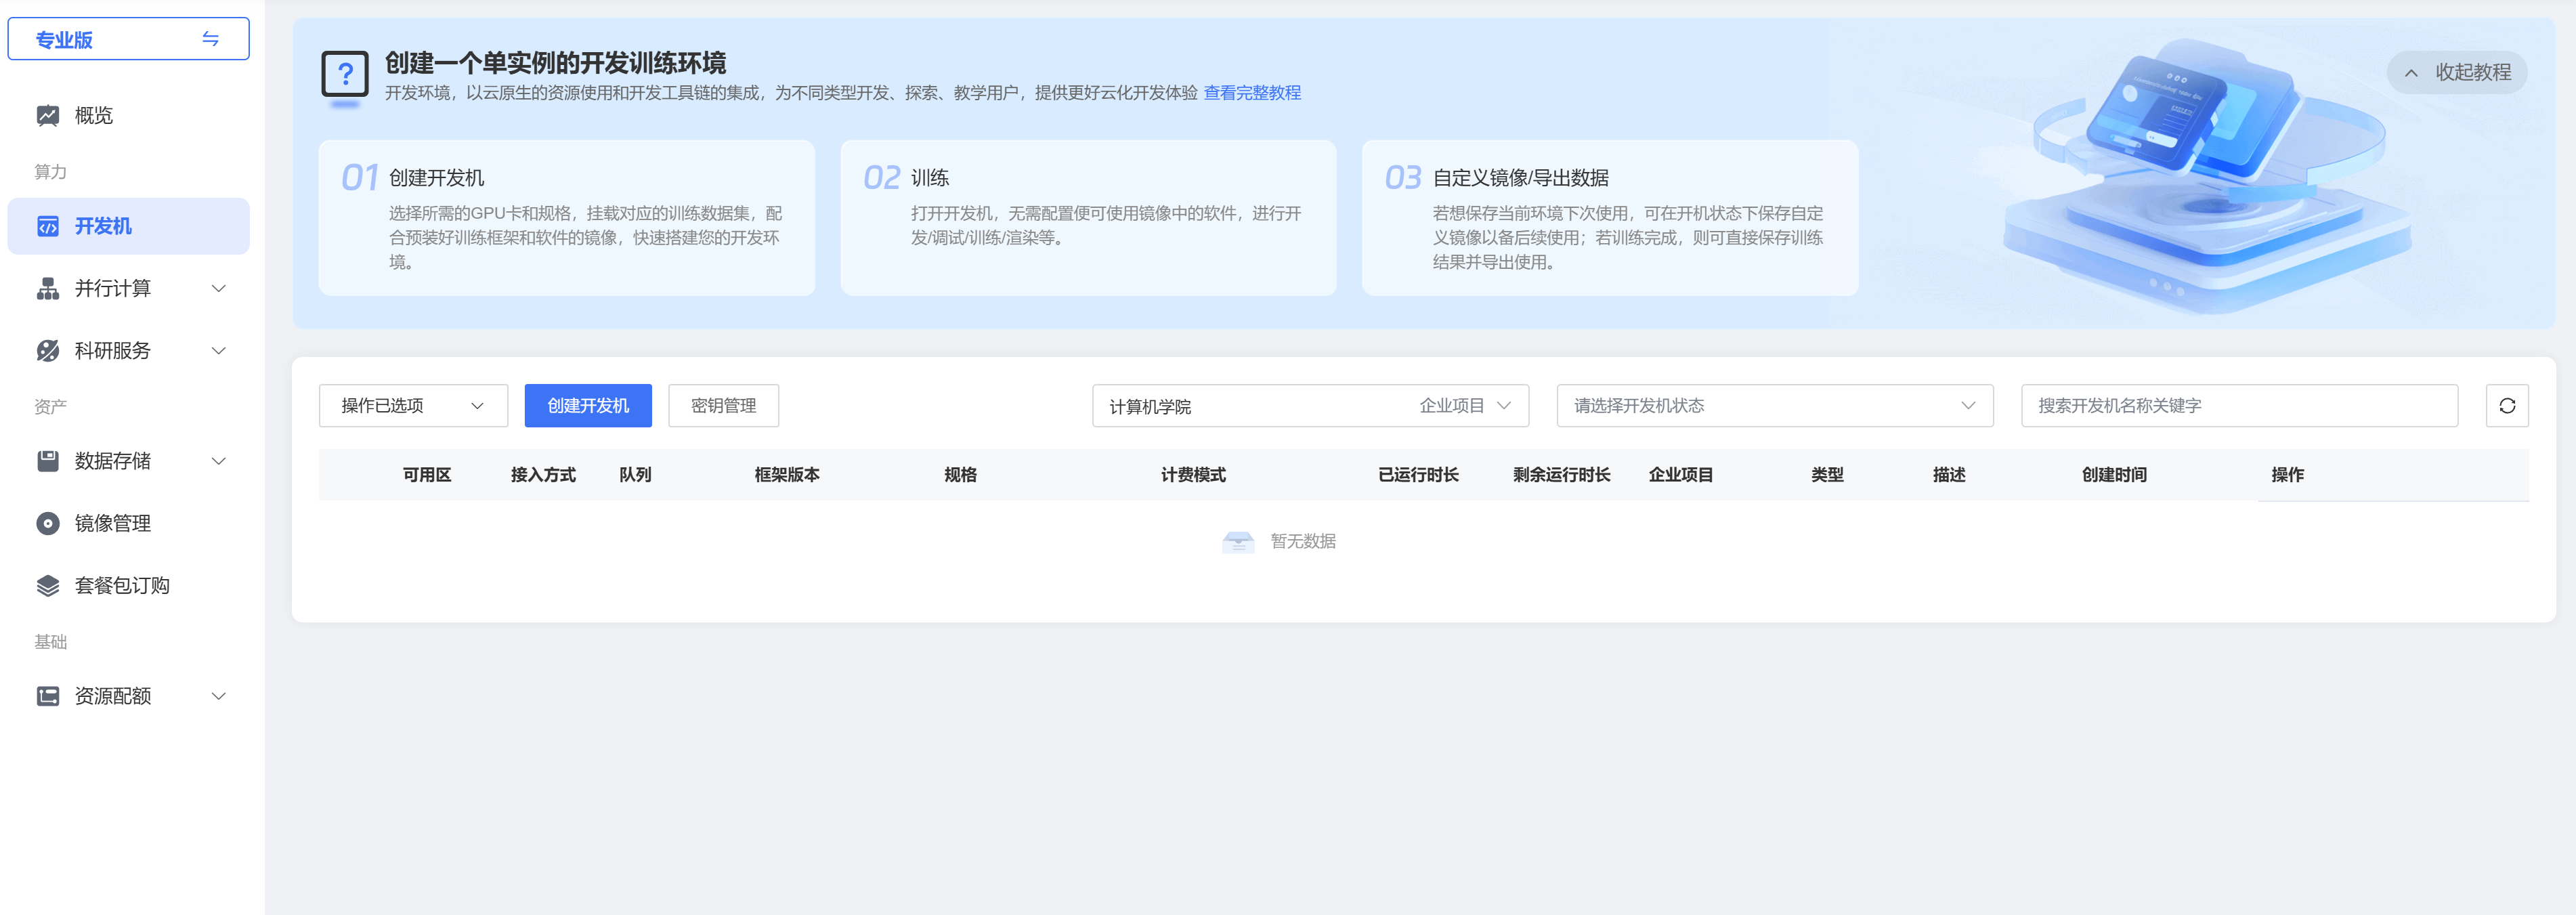The height and width of the screenshot is (915, 2576).
Task: Click the 开发机 code window icon
Action: (x=48, y=227)
